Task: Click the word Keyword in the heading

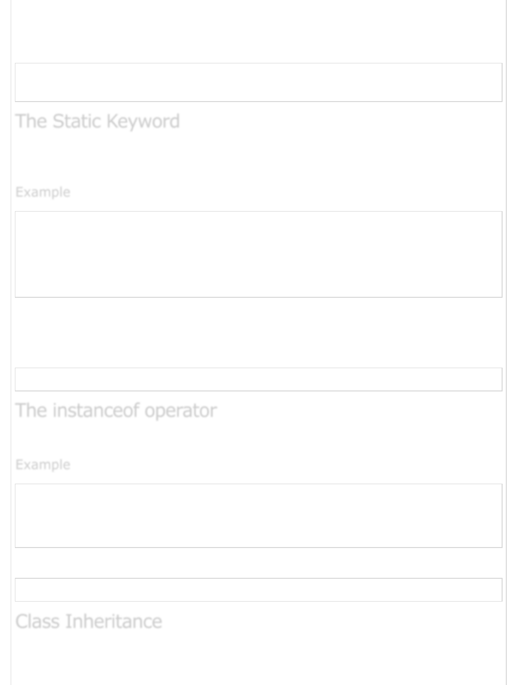Action: pyautogui.click(x=143, y=121)
